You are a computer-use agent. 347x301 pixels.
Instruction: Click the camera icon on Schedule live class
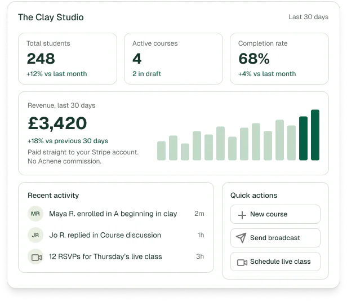[x=242, y=263]
